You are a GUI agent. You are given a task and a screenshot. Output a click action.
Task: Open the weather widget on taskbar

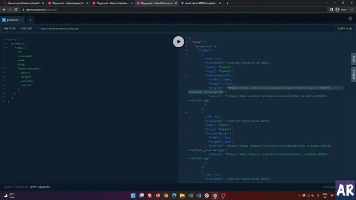pos(9,196)
